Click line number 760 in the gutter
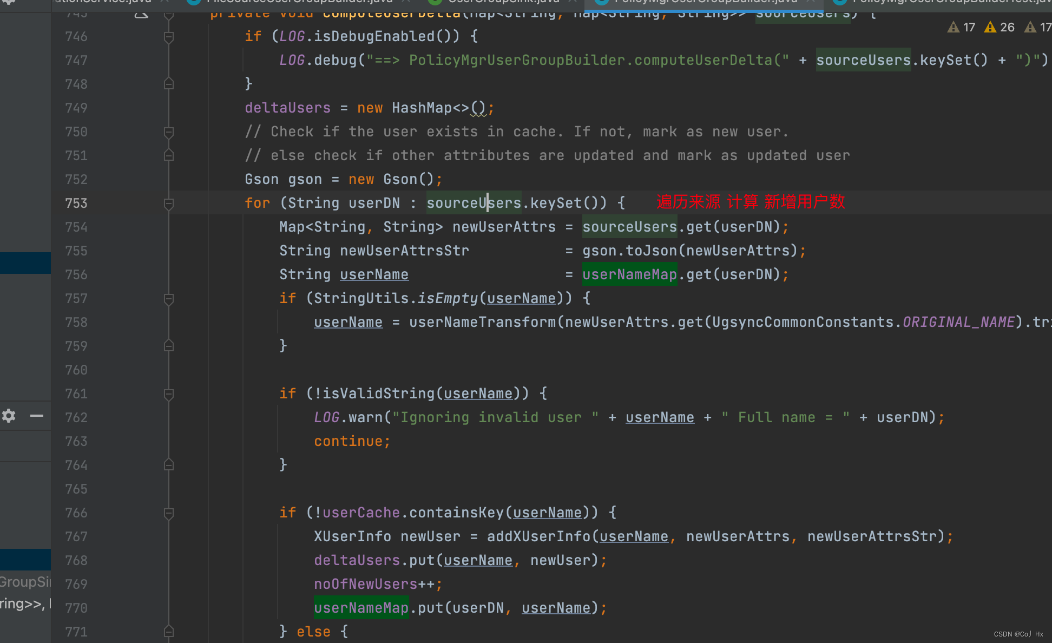Image resolution: width=1052 pixels, height=643 pixels. point(76,370)
